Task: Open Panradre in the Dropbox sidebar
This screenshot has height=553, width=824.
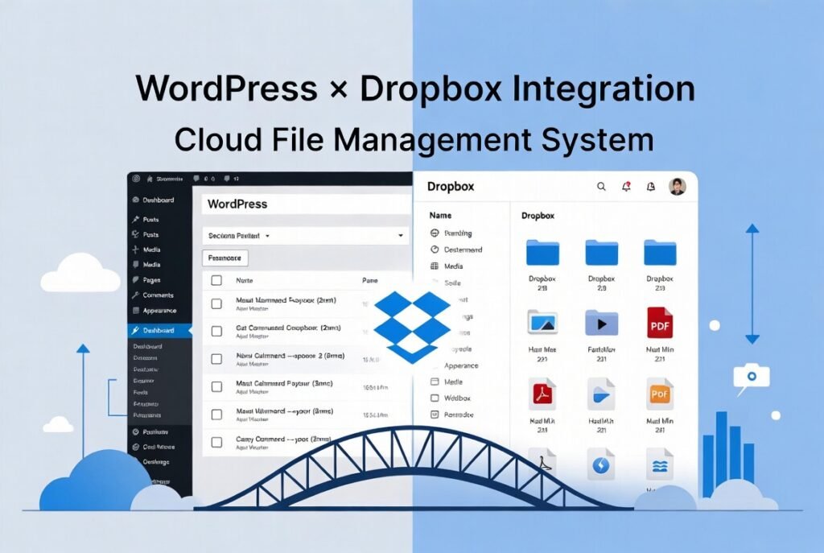Action: 452,415
